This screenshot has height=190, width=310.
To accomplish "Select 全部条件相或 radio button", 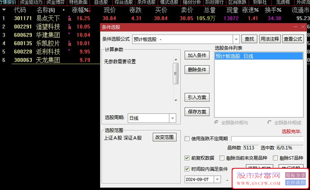I will coord(269,123).
